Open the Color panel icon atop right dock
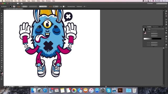 point(166,11)
